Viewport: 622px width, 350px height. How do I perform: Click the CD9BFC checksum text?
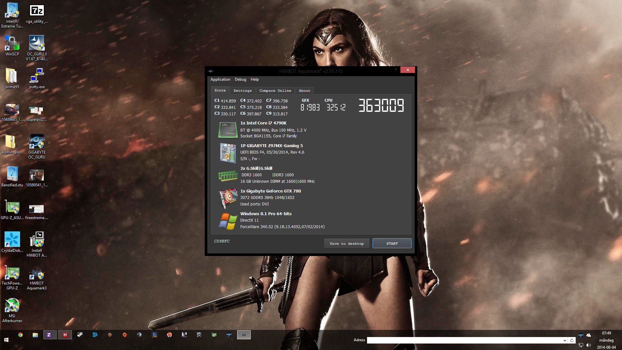point(222,241)
